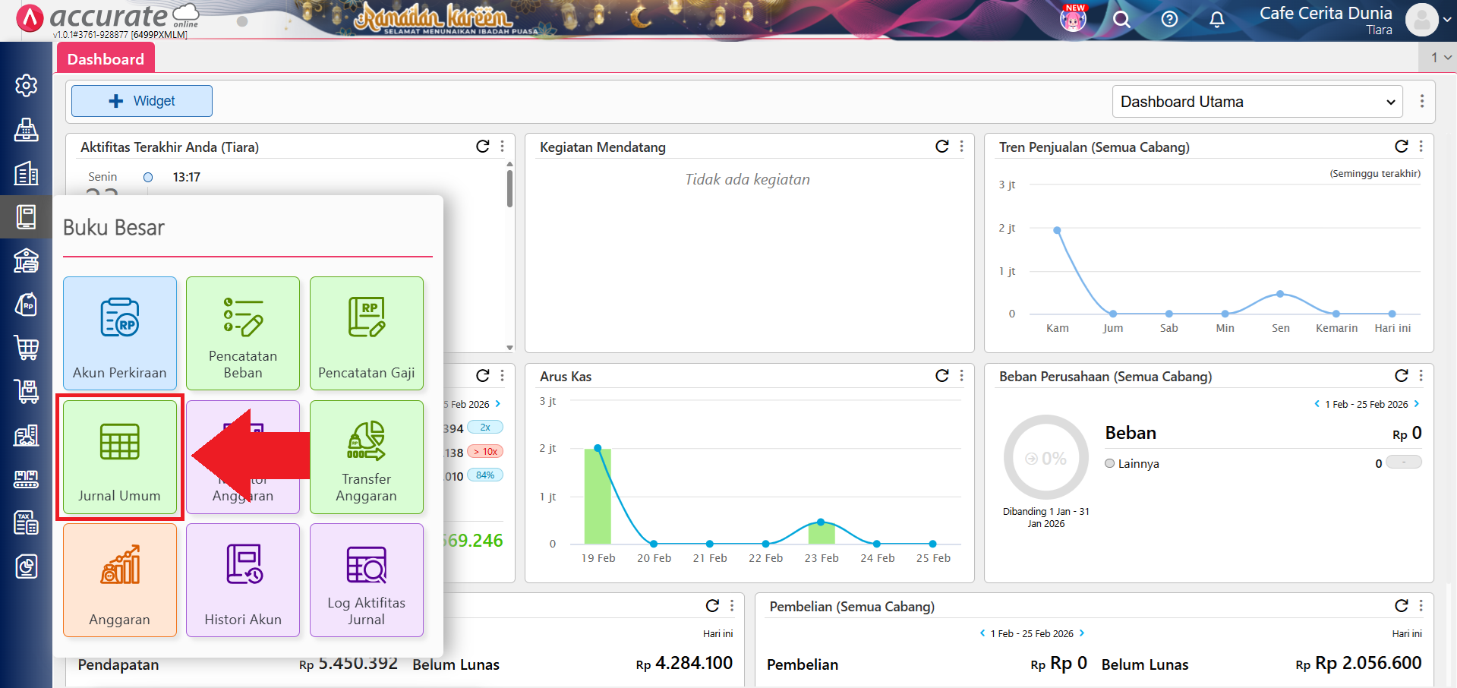Open Akun Perkiraan tile
This screenshot has height=688, width=1457.
(120, 333)
